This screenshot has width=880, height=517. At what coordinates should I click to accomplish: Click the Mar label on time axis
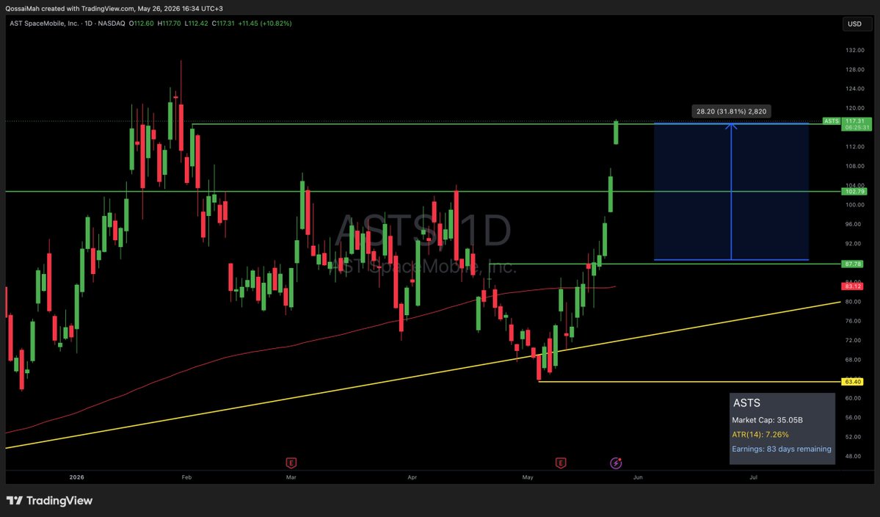[291, 477]
